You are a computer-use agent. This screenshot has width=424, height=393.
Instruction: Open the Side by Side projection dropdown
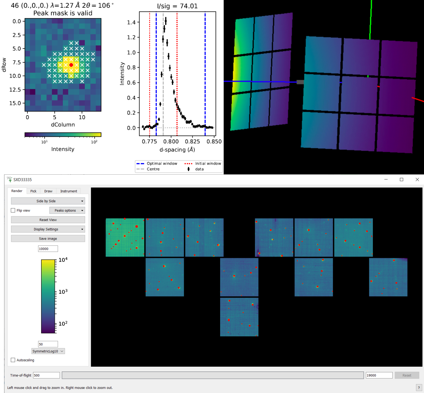(x=48, y=201)
